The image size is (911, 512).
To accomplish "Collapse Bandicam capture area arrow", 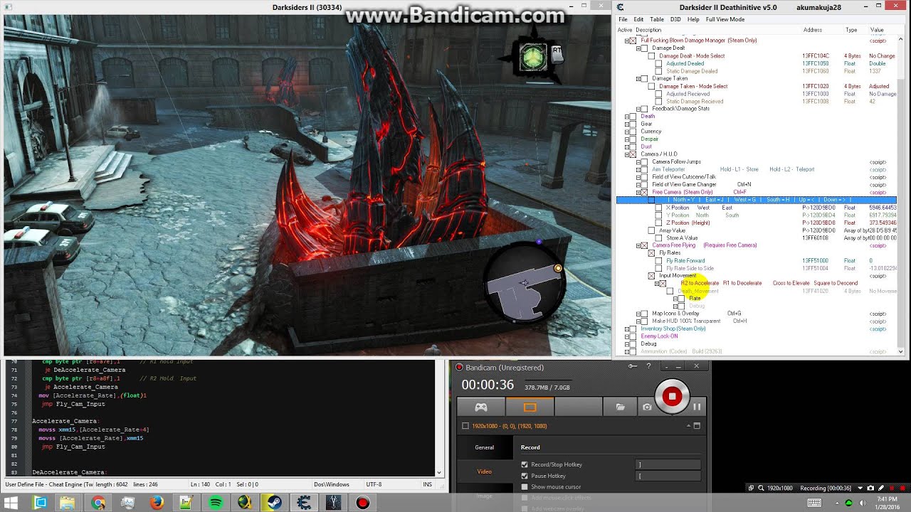I will point(688,426).
